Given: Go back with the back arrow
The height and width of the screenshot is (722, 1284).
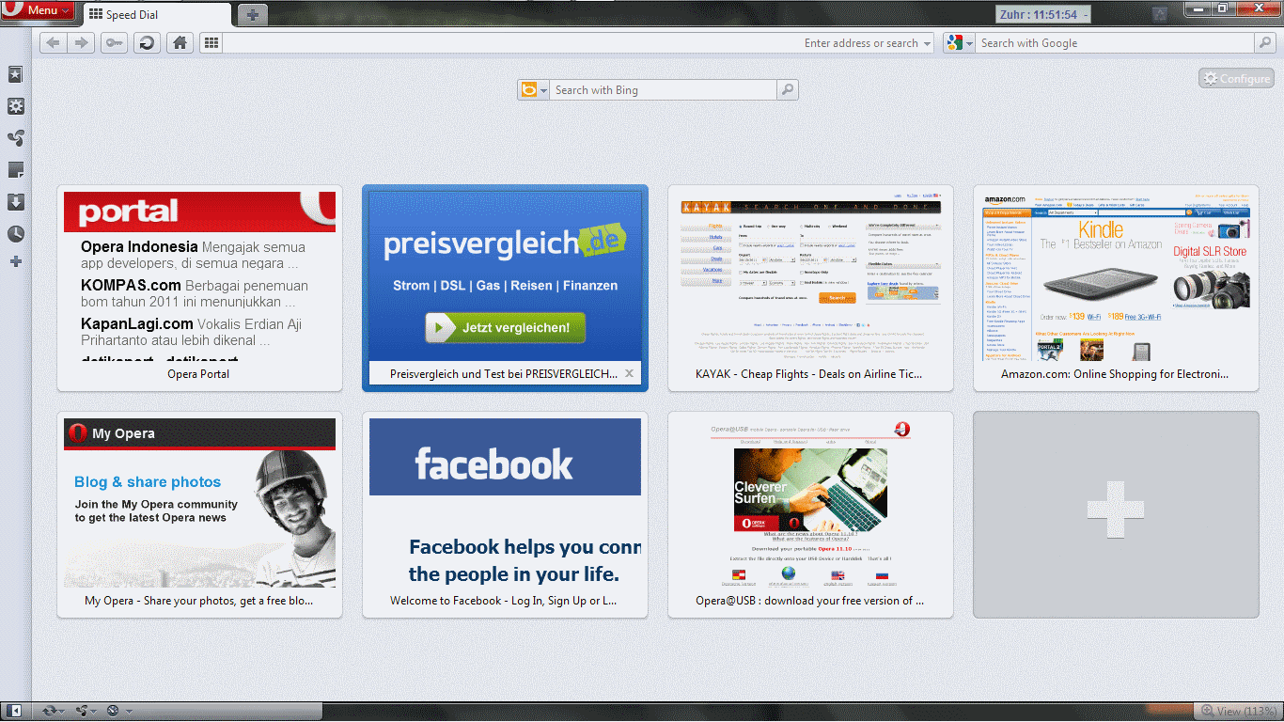Looking at the screenshot, I should (54, 43).
